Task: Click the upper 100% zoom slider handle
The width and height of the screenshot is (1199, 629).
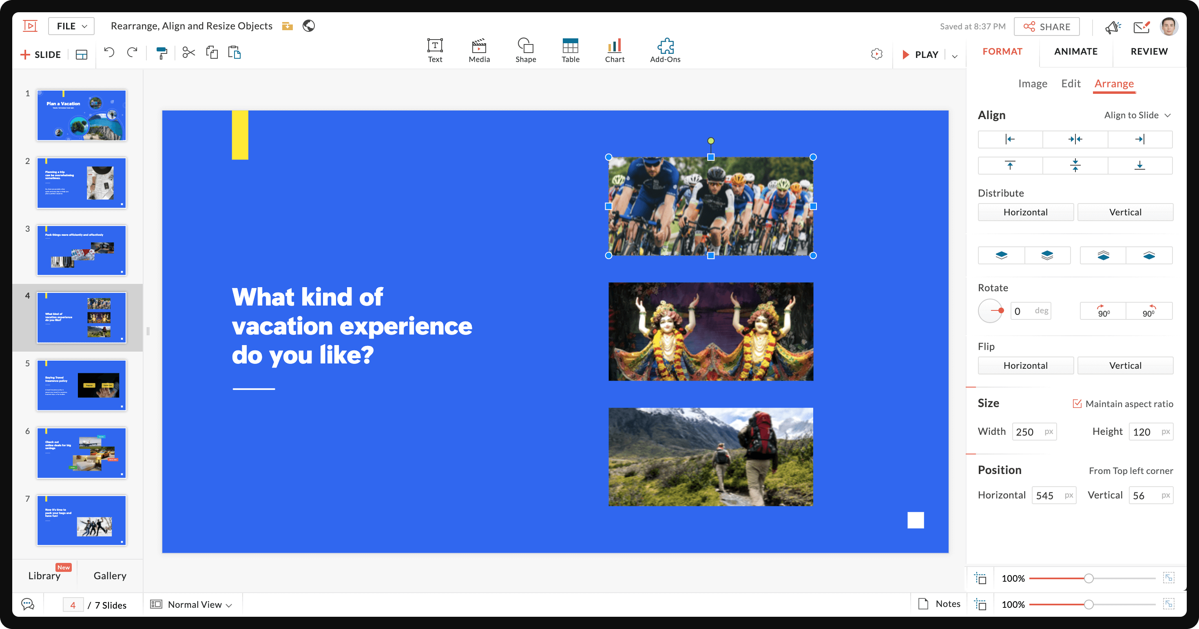Action: click(1089, 578)
